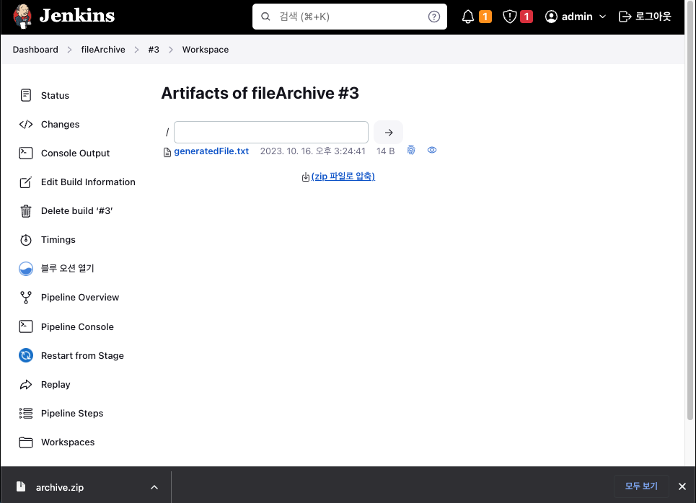Click the admin user avatar icon
Image resolution: width=696 pixels, height=503 pixels.
pyautogui.click(x=551, y=17)
